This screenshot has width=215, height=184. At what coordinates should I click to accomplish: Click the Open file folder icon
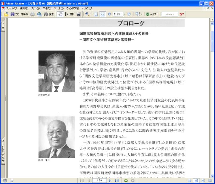pyautogui.click(x=6, y=14)
